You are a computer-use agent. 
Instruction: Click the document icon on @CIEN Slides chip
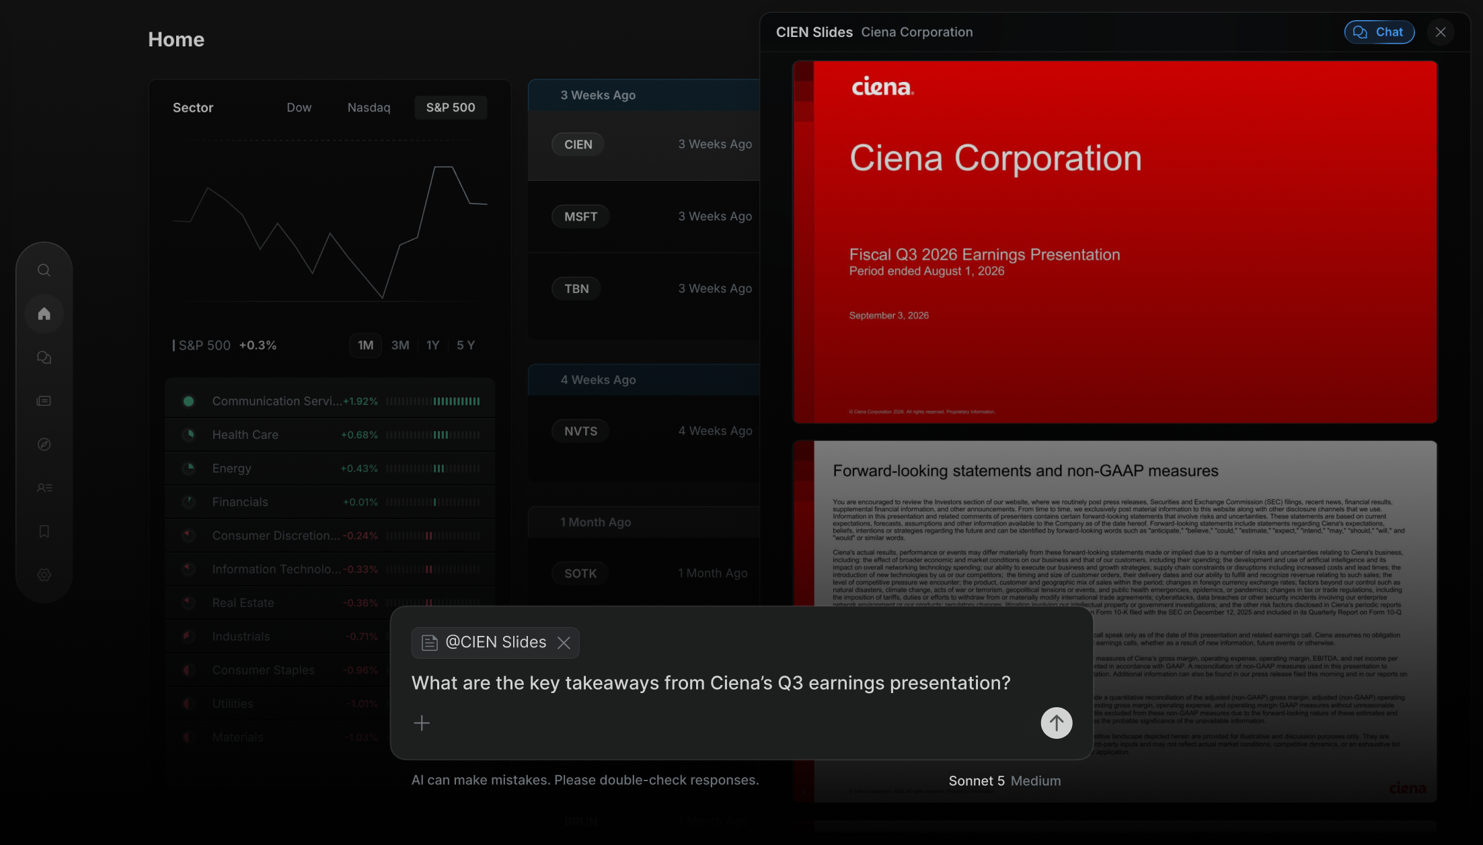pos(429,643)
